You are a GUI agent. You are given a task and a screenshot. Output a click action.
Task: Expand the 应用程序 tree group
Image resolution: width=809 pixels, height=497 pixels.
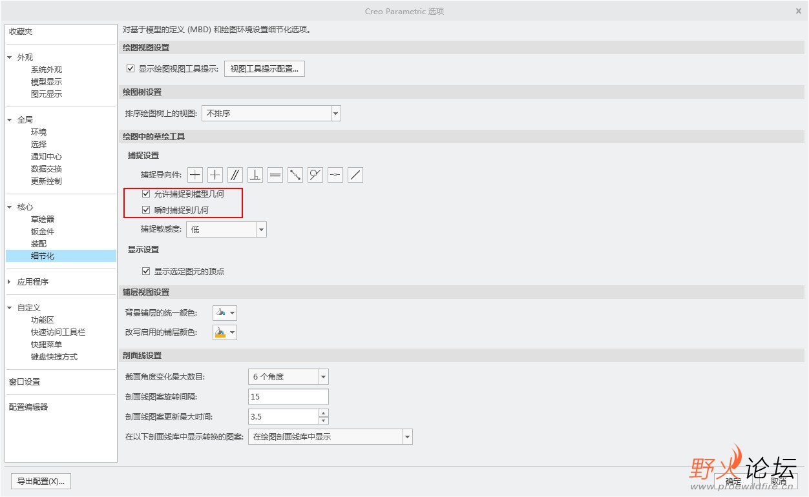10,282
